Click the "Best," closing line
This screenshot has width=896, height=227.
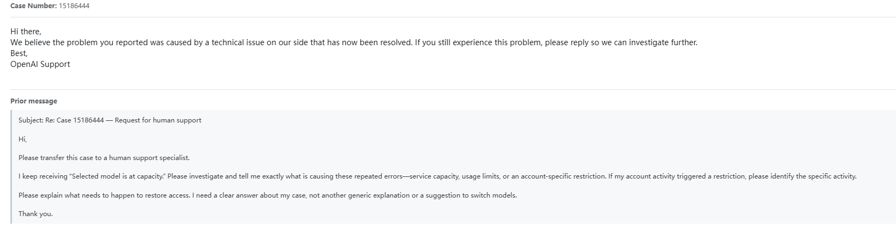19,53
